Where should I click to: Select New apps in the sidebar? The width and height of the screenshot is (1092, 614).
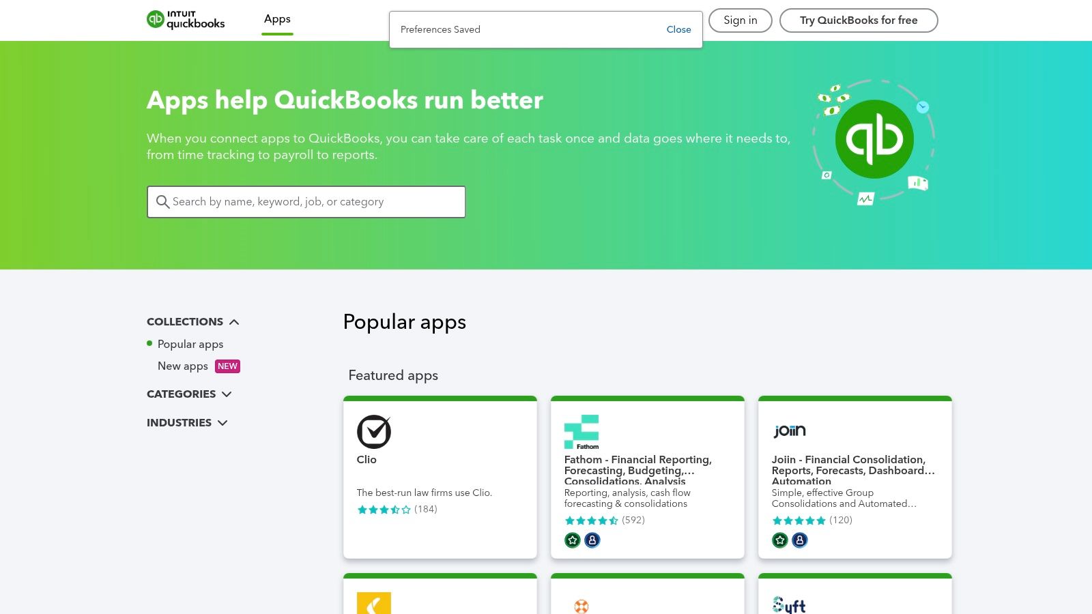[182, 366]
